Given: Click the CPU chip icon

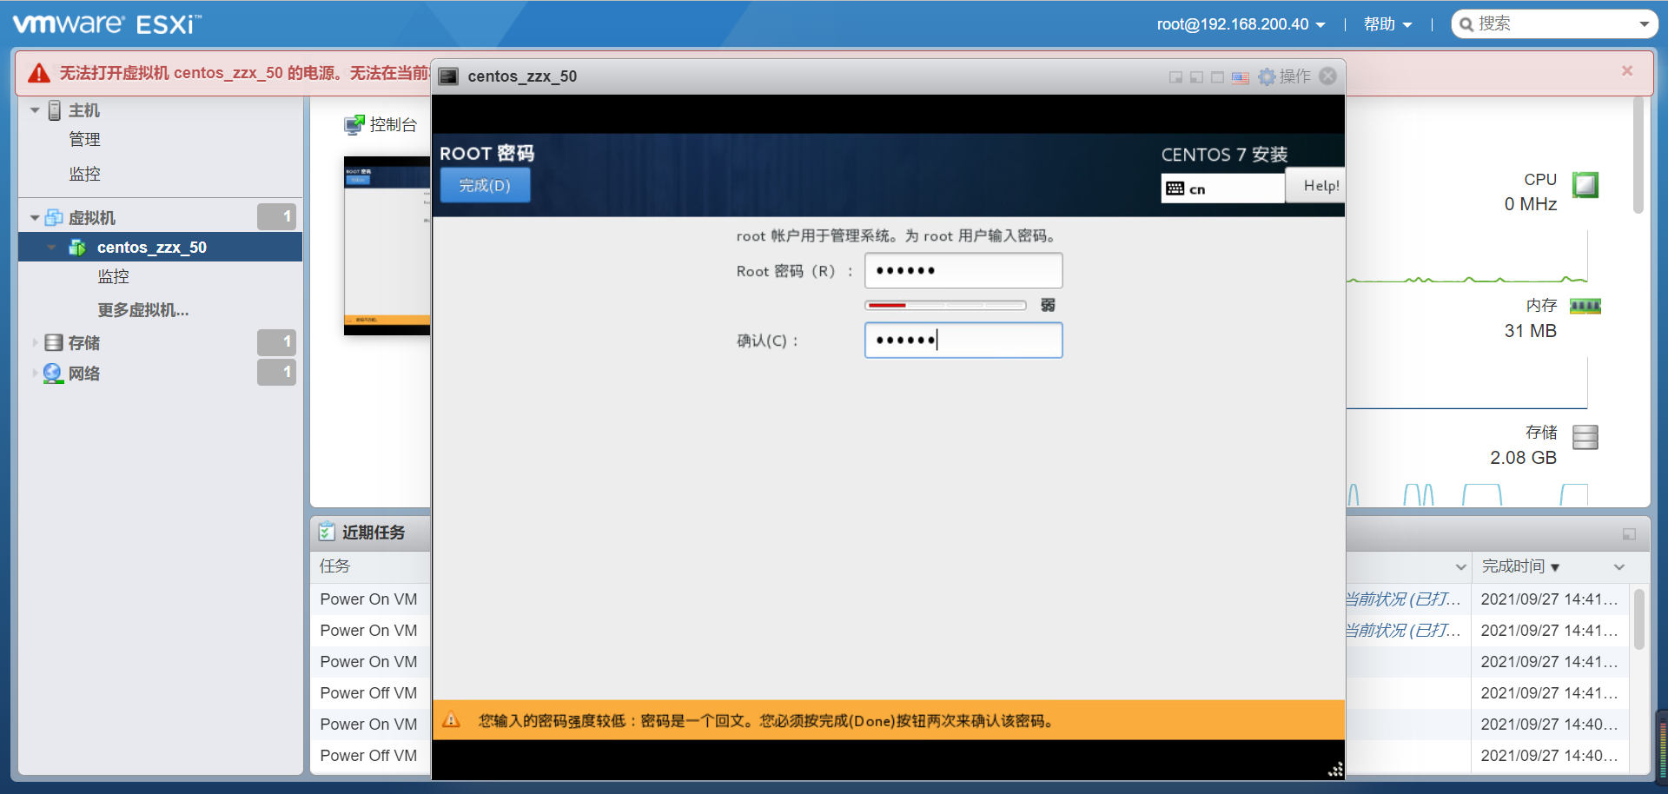Looking at the screenshot, I should click(x=1585, y=185).
